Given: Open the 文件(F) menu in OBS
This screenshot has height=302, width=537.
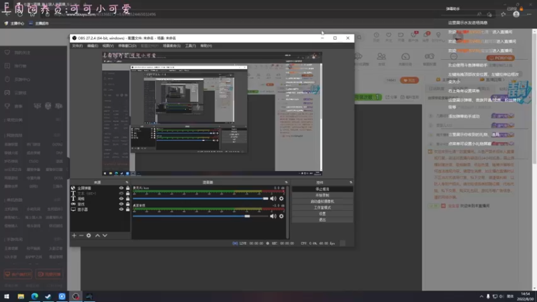Looking at the screenshot, I should 77,46.
